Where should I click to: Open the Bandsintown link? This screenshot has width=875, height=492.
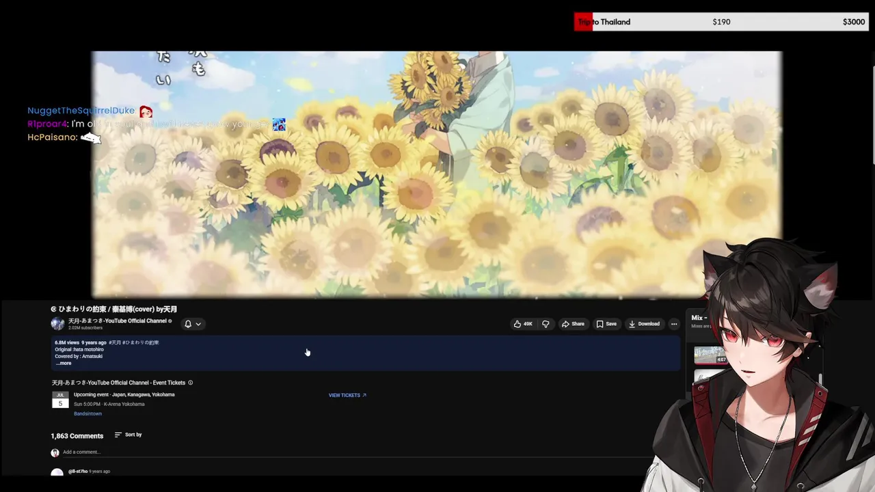point(87,413)
